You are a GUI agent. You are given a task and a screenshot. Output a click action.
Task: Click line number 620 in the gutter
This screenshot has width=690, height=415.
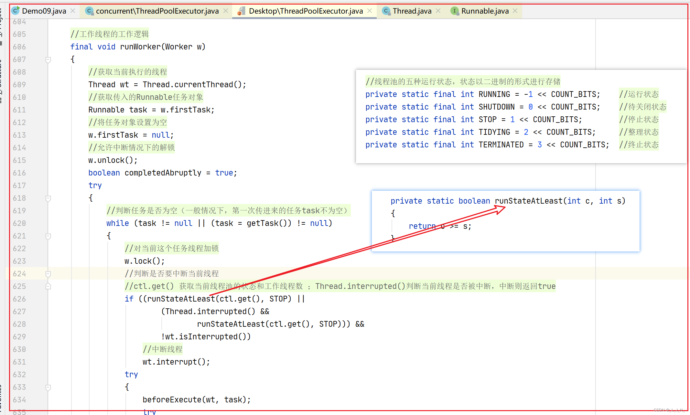[19, 223]
